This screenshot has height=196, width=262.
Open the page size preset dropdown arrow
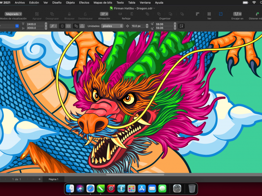[17, 26]
